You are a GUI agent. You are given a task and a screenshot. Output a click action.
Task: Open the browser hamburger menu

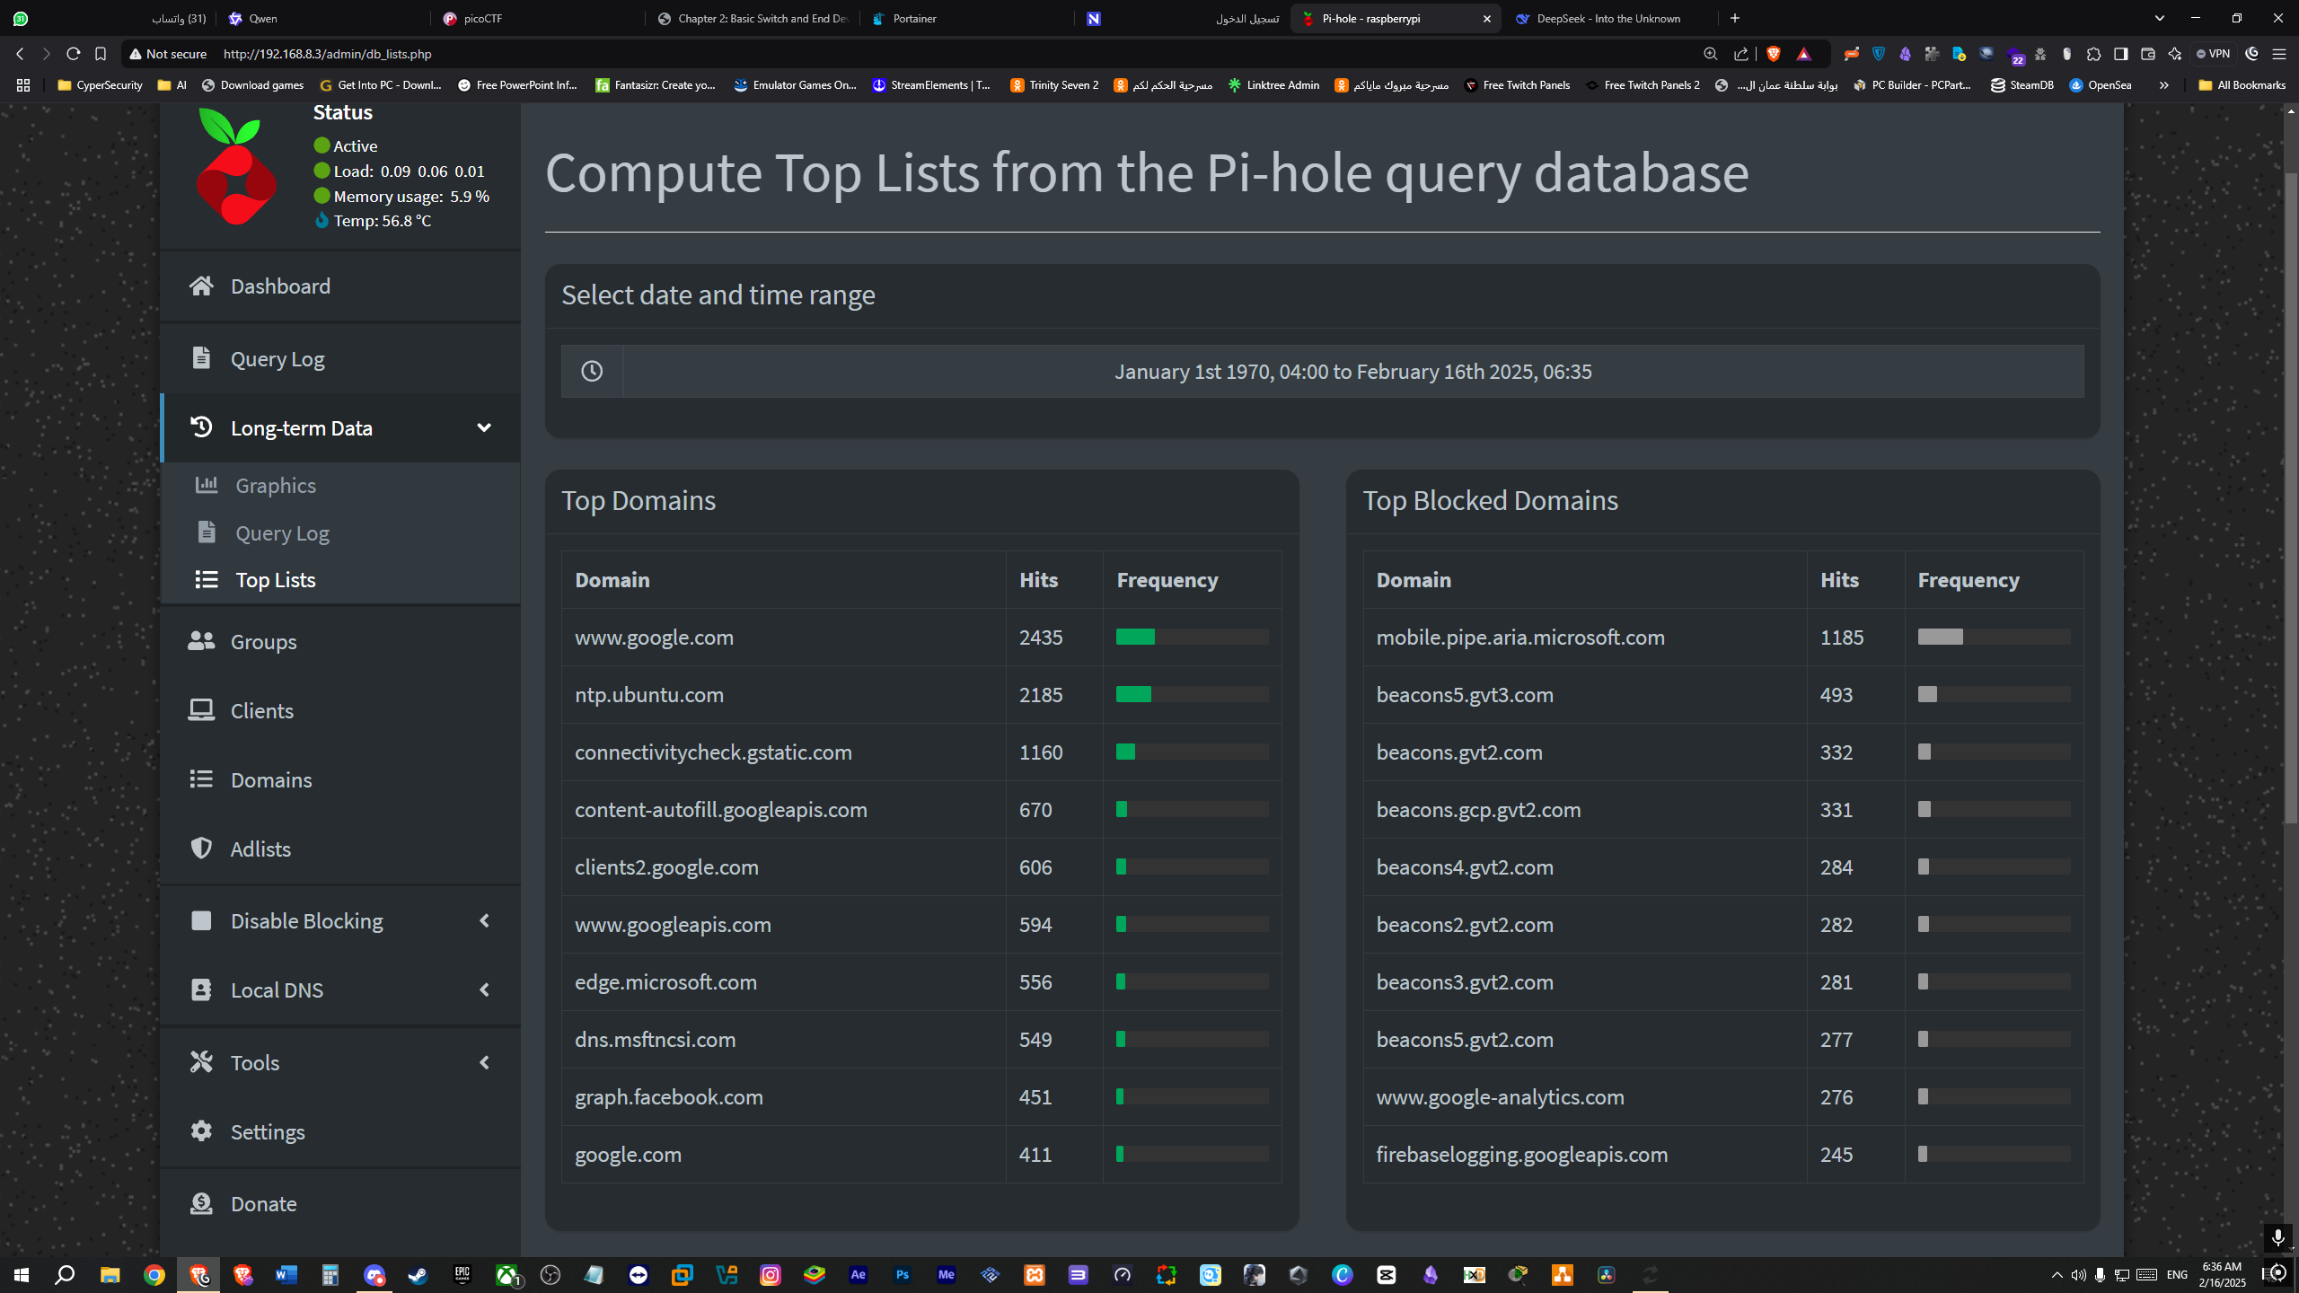pos(2278,54)
